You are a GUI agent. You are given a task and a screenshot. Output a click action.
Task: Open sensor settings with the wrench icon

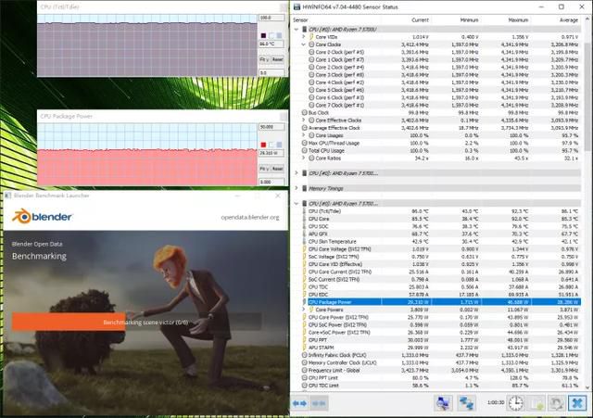pyautogui.click(x=557, y=403)
